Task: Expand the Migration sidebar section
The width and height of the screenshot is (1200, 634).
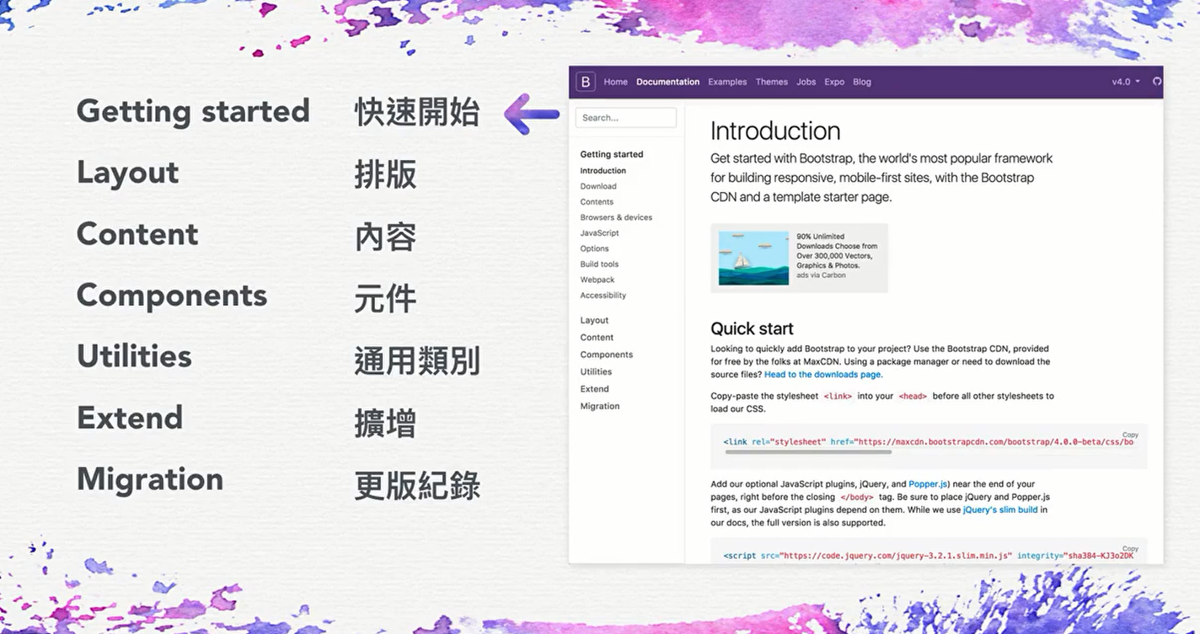Action: tap(599, 407)
